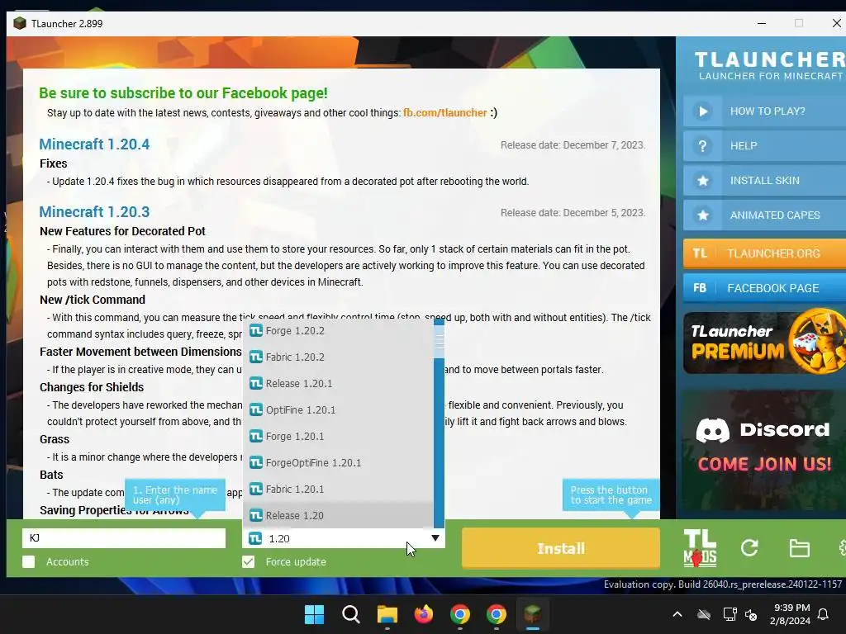Uncheck the Force update checkbox
This screenshot has height=634, width=846.
[248, 561]
